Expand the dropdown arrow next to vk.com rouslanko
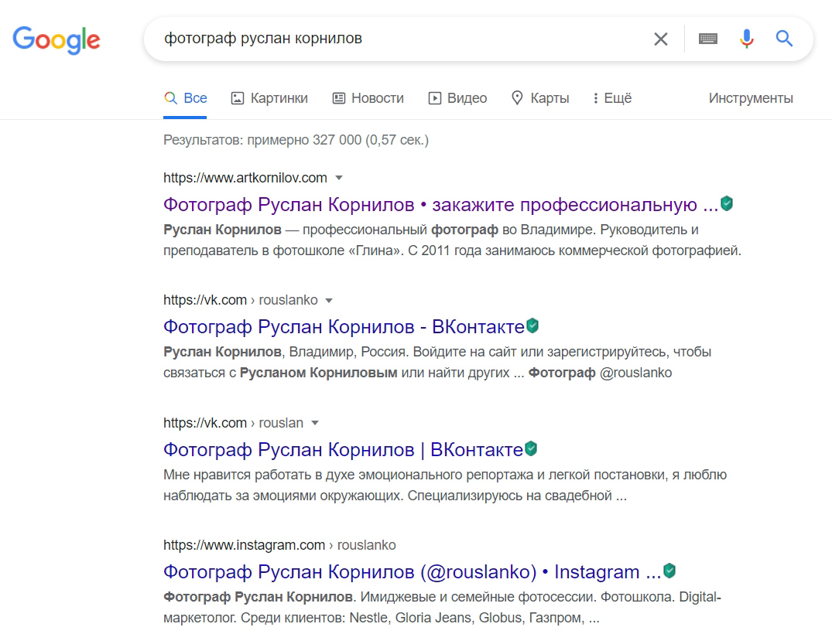Screen dimensions: 832x634 [329, 300]
